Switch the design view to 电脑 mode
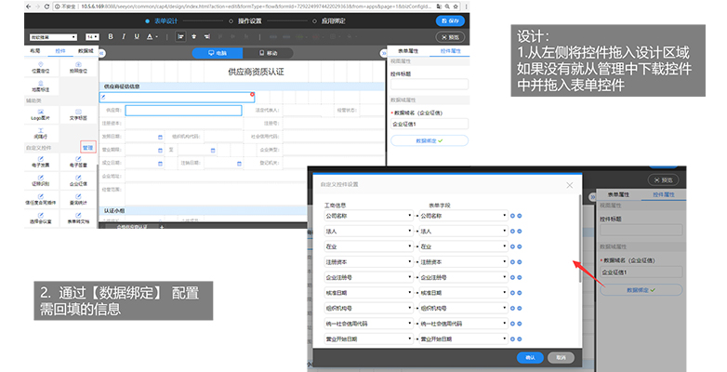This screenshot has height=372, width=727. [x=218, y=53]
